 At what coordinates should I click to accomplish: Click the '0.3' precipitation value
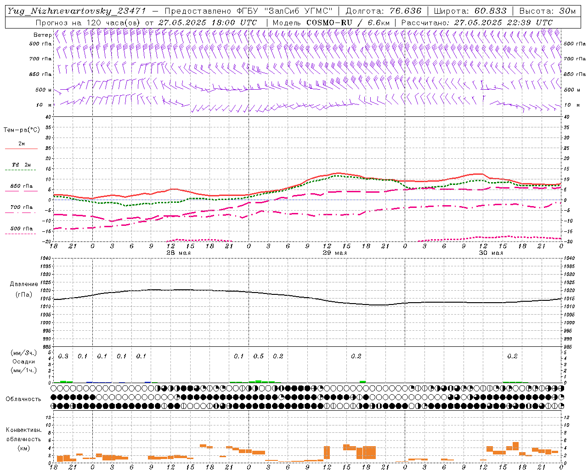63,356
